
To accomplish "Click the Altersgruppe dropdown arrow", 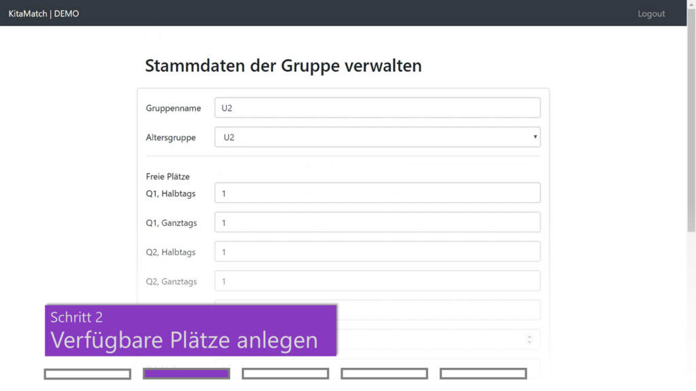I will [x=535, y=137].
